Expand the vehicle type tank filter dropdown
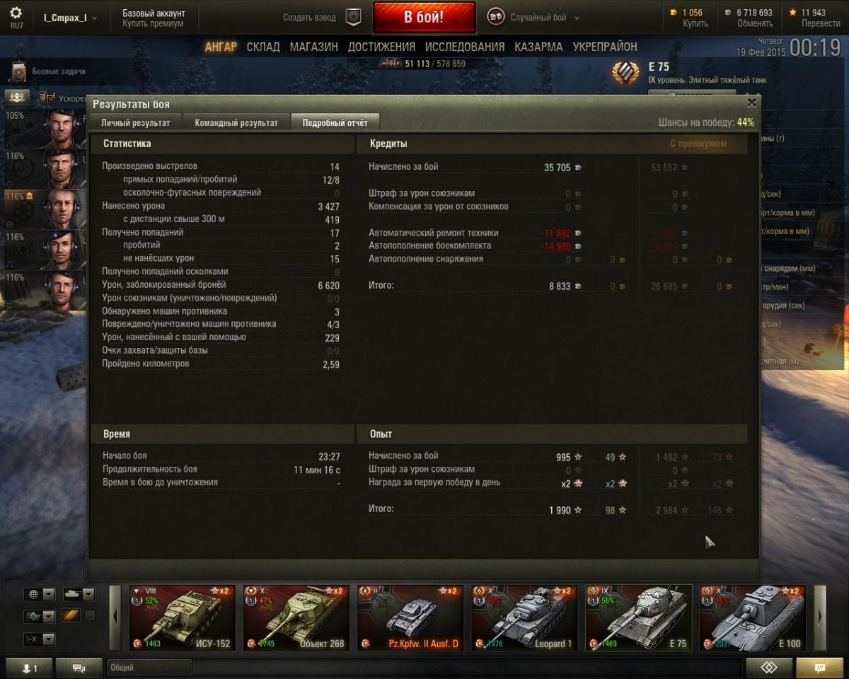 (x=79, y=594)
